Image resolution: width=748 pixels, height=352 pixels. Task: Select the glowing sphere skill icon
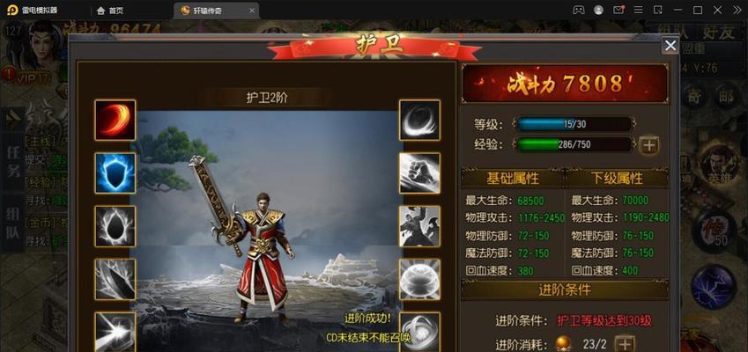[419, 280]
